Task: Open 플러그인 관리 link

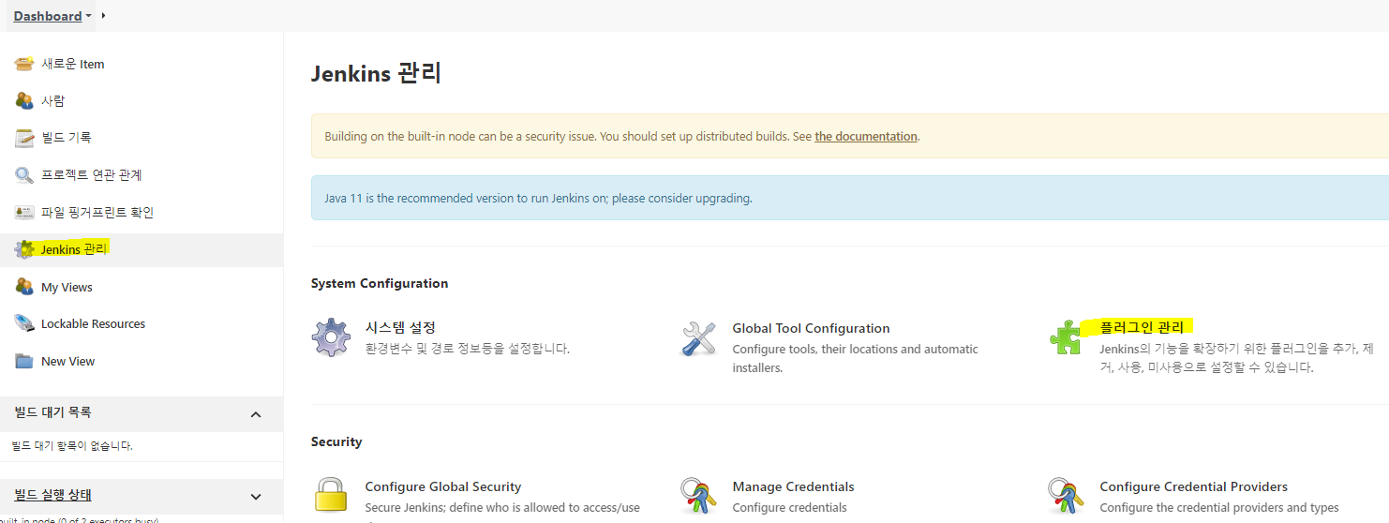Action: pyautogui.click(x=1143, y=327)
